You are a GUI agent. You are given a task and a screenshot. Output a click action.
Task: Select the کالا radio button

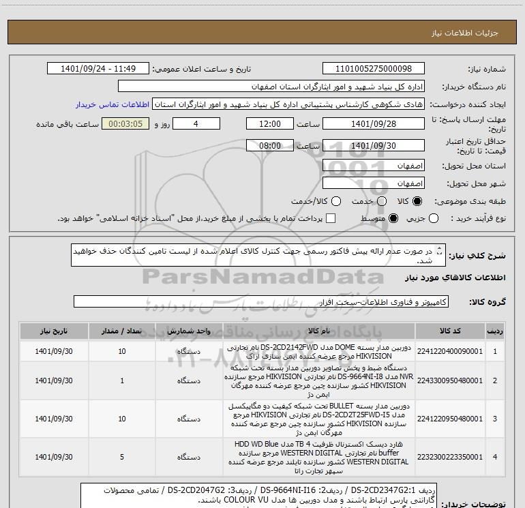coord(417,201)
